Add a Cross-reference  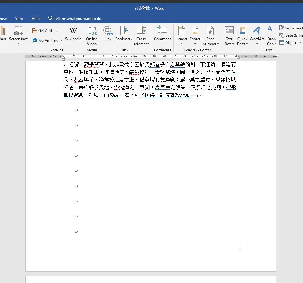click(x=142, y=36)
